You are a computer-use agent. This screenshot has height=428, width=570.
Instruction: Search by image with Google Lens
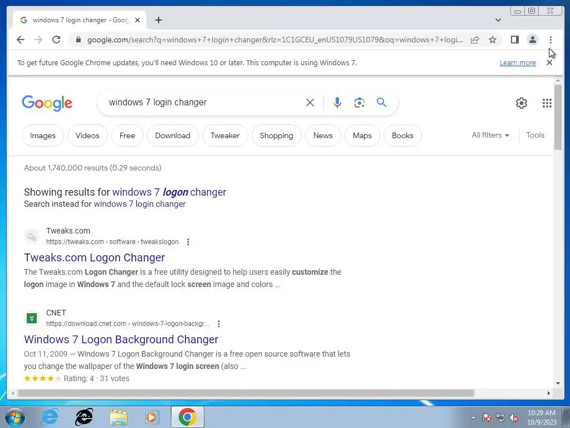click(x=359, y=103)
